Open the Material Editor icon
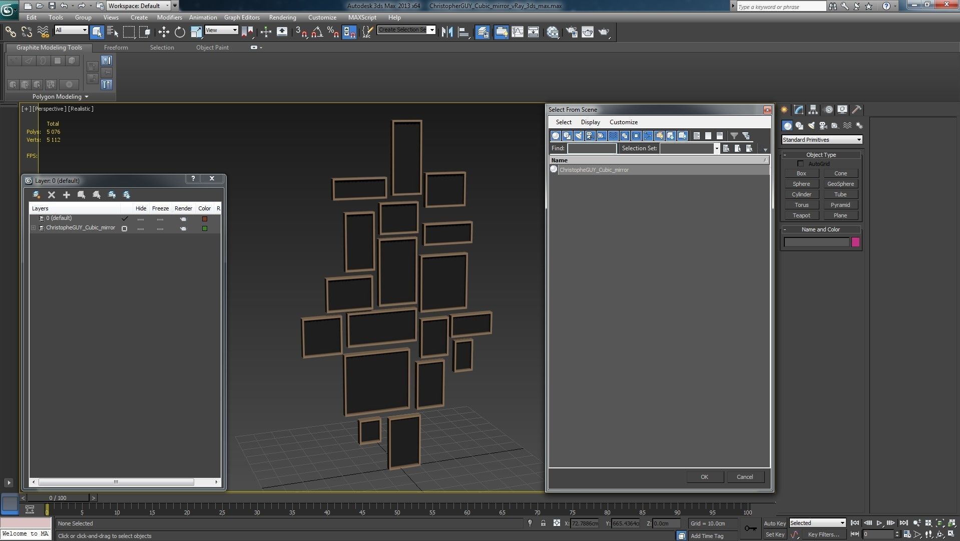The width and height of the screenshot is (960, 541). pos(553,32)
